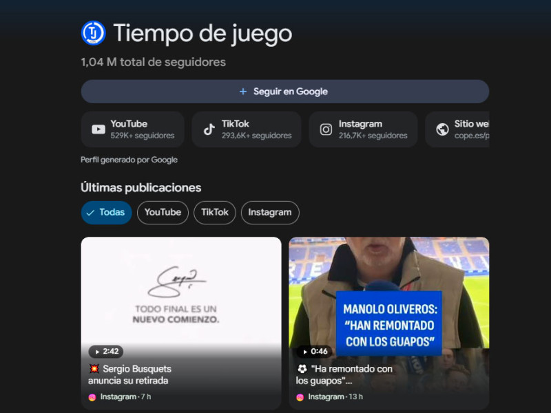Click the soccer ball emoji before Ha remontado
The width and height of the screenshot is (551, 413).
[x=302, y=369]
